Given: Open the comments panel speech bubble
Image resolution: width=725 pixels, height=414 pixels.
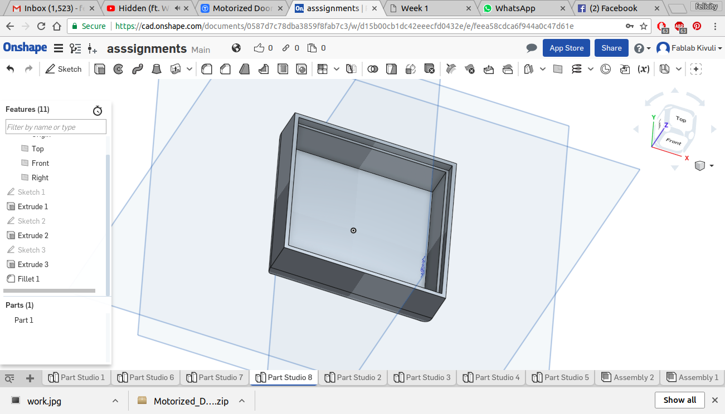Looking at the screenshot, I should click(532, 48).
